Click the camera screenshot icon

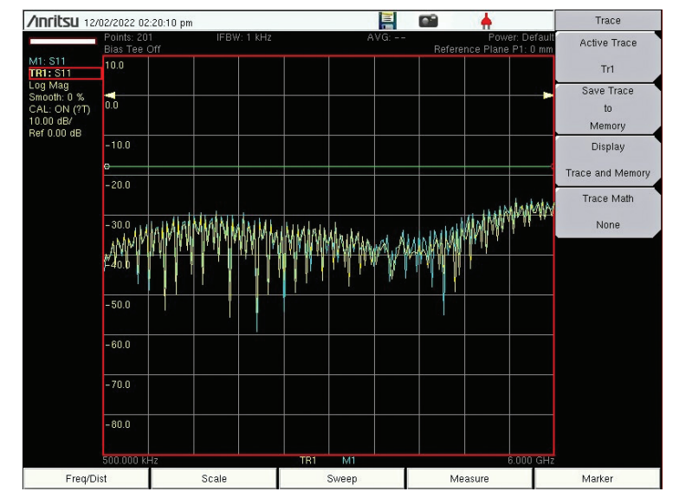click(x=429, y=21)
